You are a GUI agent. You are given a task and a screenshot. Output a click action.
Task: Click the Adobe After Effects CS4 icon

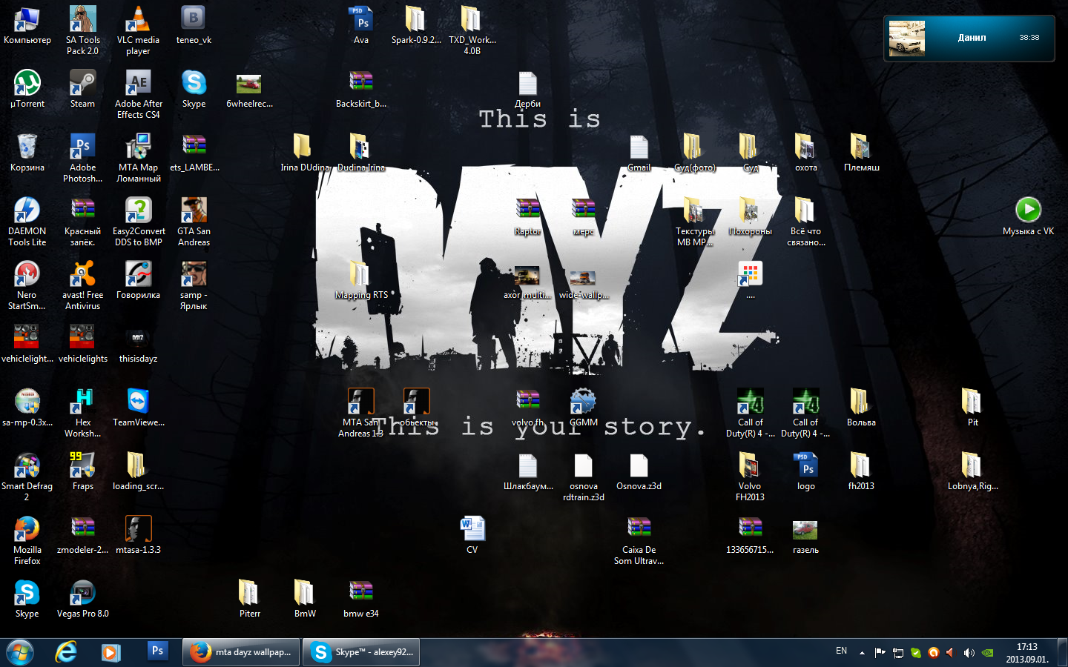pyautogui.click(x=138, y=95)
